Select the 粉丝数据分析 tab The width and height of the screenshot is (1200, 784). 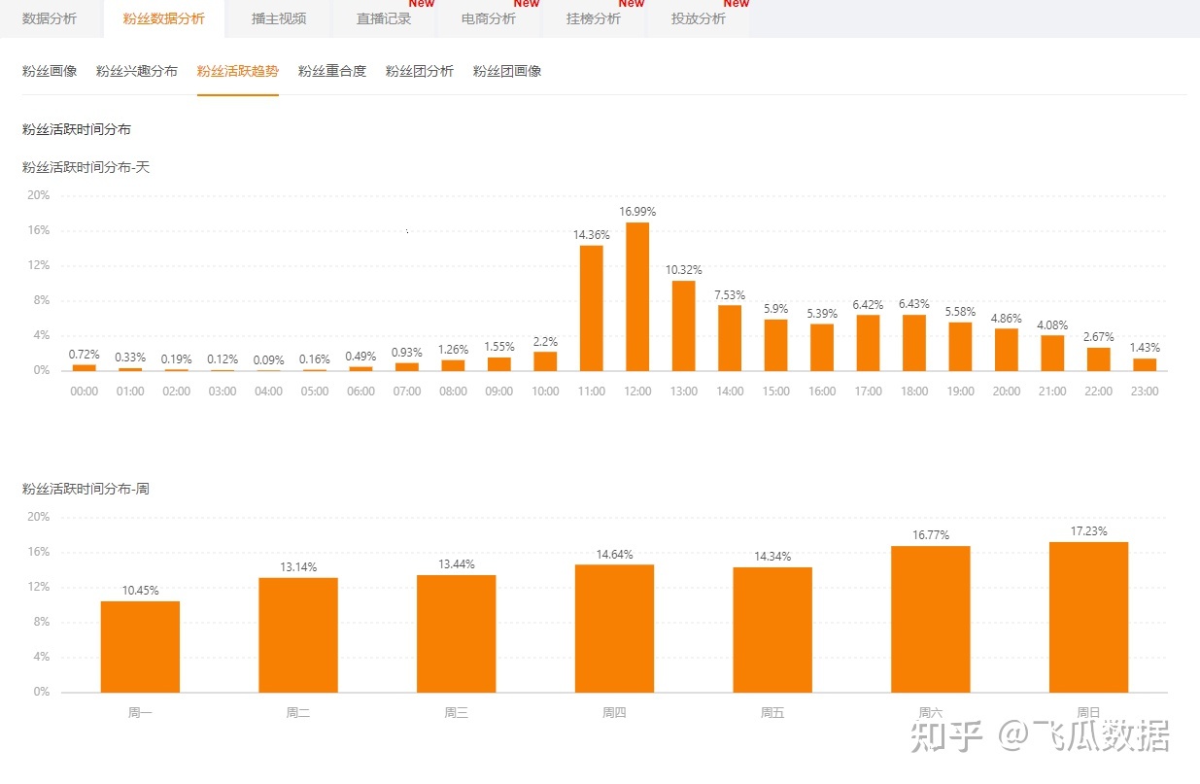pos(163,18)
